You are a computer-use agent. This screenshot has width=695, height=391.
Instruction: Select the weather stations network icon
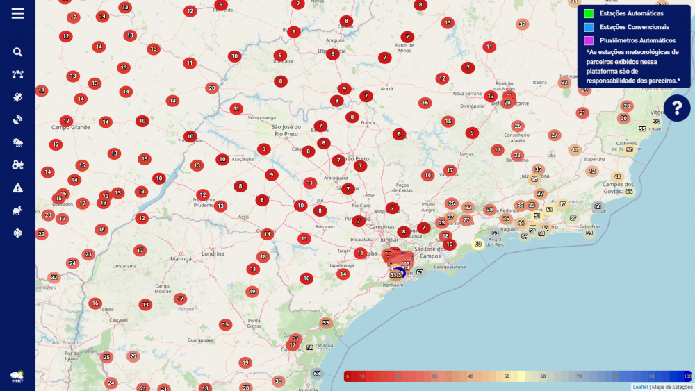[x=17, y=75]
